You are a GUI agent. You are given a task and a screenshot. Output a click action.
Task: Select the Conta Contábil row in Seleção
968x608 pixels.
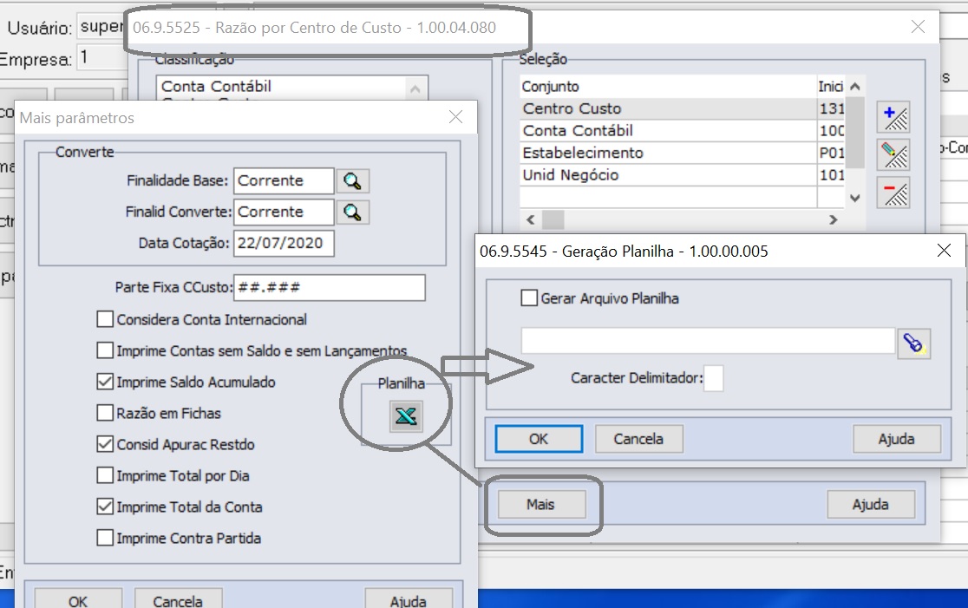[x=682, y=131]
